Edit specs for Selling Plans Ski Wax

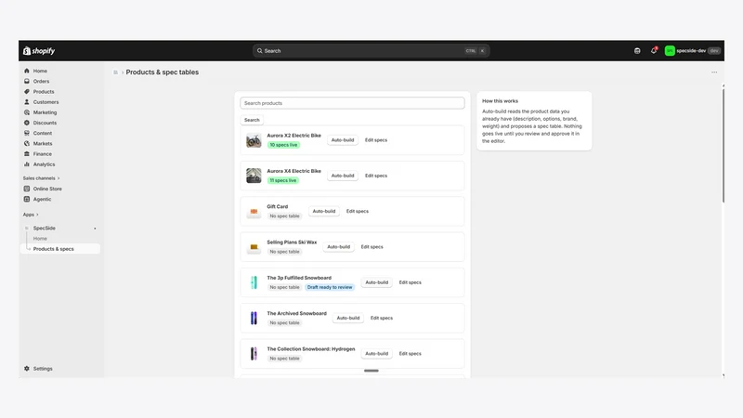tap(372, 247)
